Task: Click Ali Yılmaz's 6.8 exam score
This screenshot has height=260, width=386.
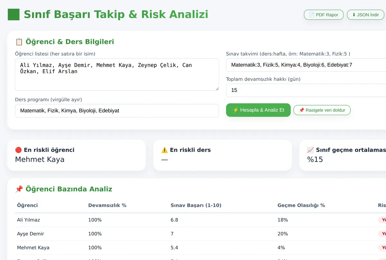Action: click(174, 220)
